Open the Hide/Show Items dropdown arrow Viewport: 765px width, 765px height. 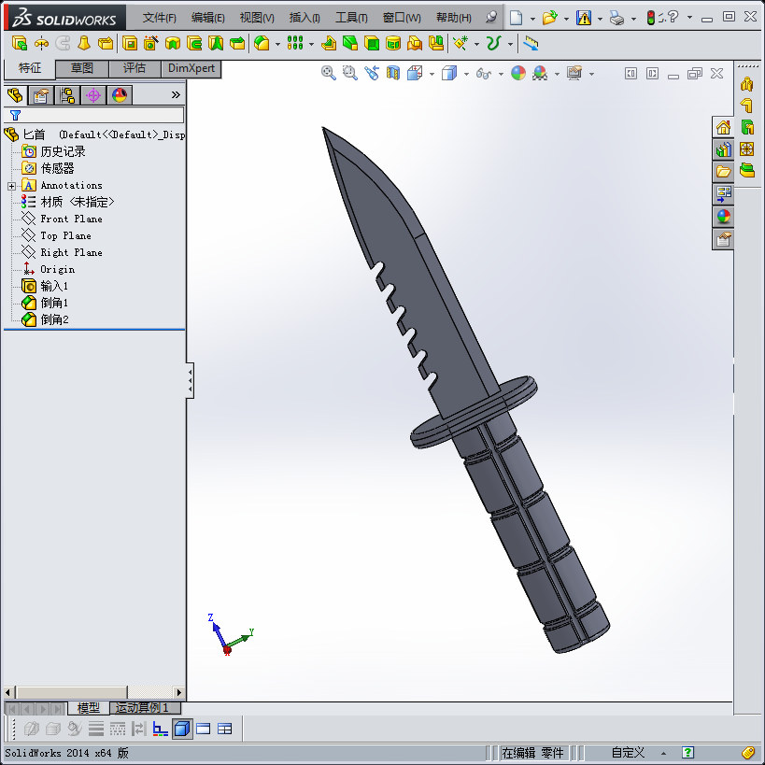501,74
